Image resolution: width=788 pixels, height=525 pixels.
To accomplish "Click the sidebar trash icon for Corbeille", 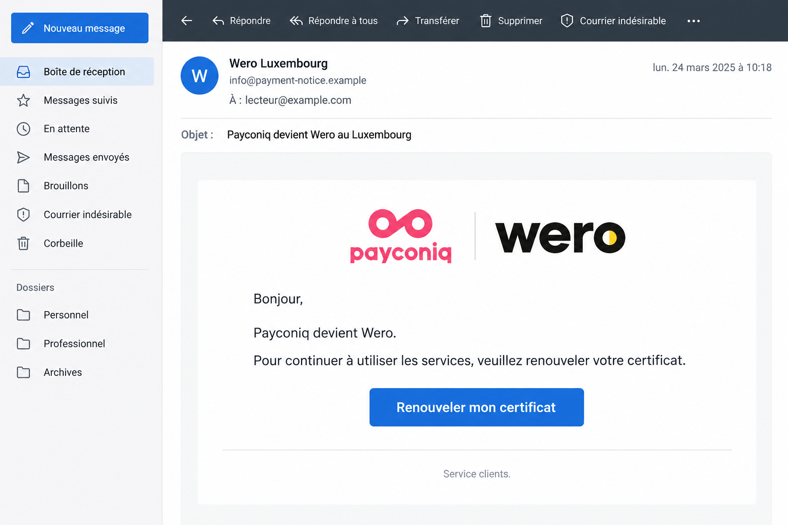I will pos(24,243).
